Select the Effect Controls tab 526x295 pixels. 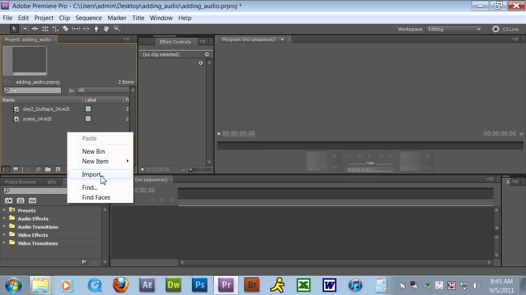pos(175,42)
